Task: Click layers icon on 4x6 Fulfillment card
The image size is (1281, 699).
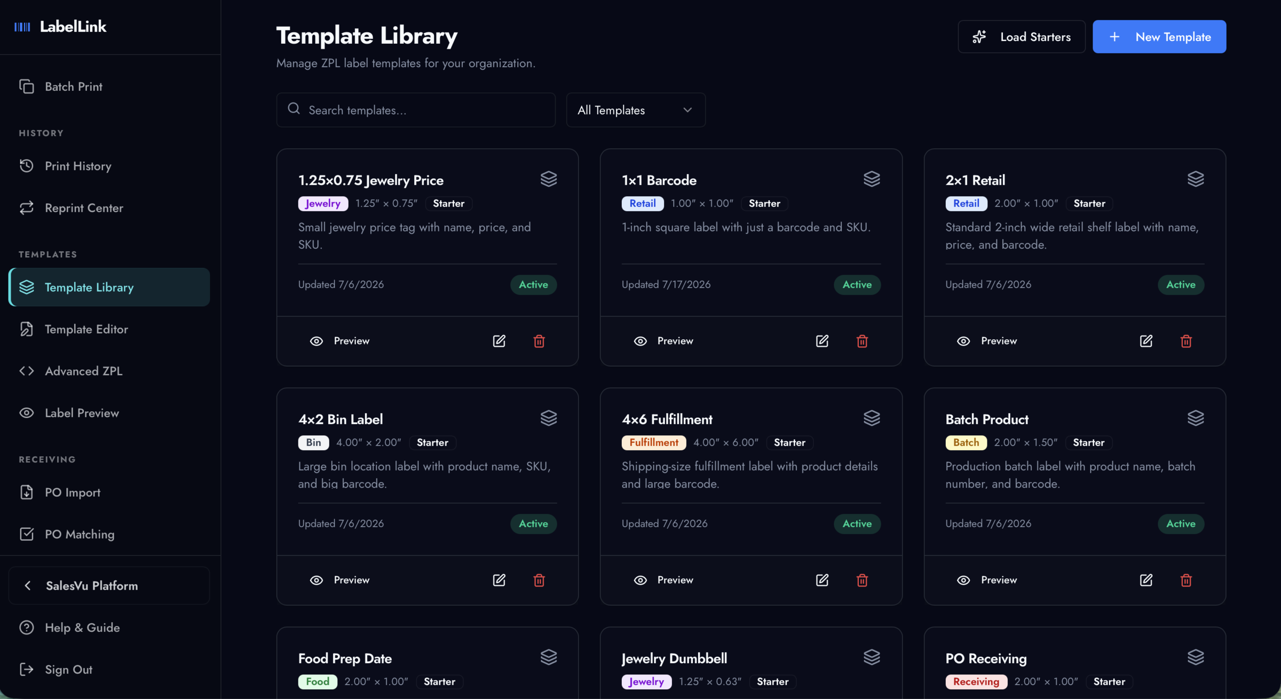Action: [x=872, y=418]
